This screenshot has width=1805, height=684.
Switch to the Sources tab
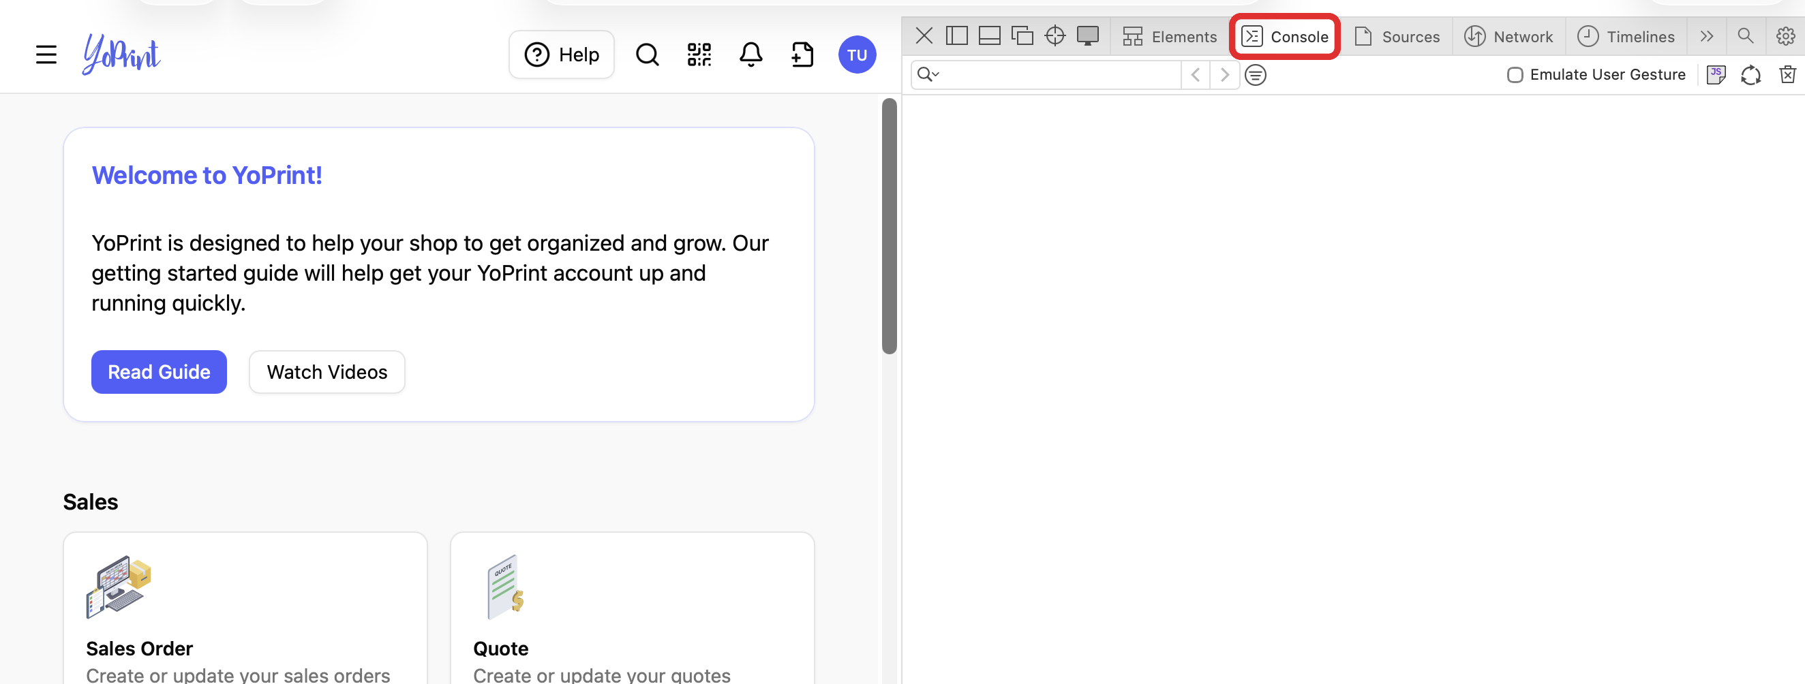[1397, 36]
